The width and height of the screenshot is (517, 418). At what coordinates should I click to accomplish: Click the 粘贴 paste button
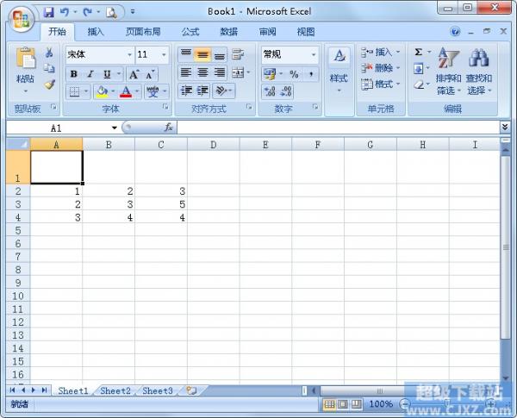pyautogui.click(x=25, y=69)
